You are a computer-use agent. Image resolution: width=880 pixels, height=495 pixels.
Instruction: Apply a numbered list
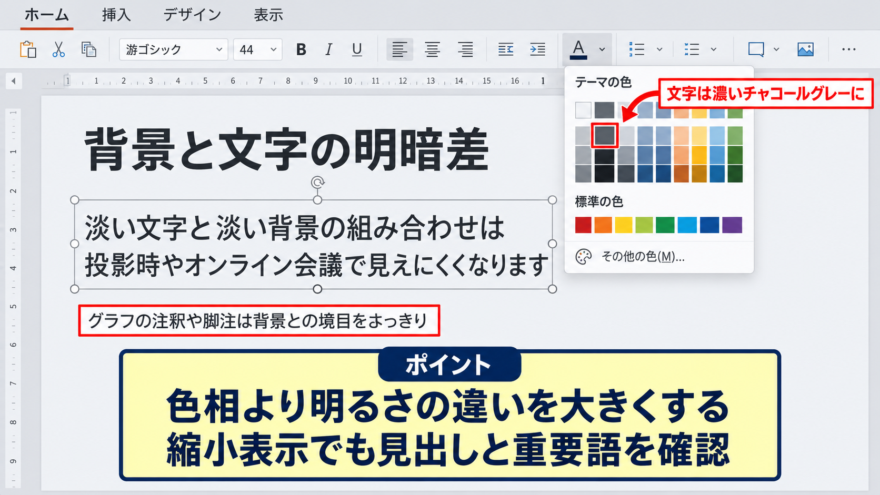point(692,49)
